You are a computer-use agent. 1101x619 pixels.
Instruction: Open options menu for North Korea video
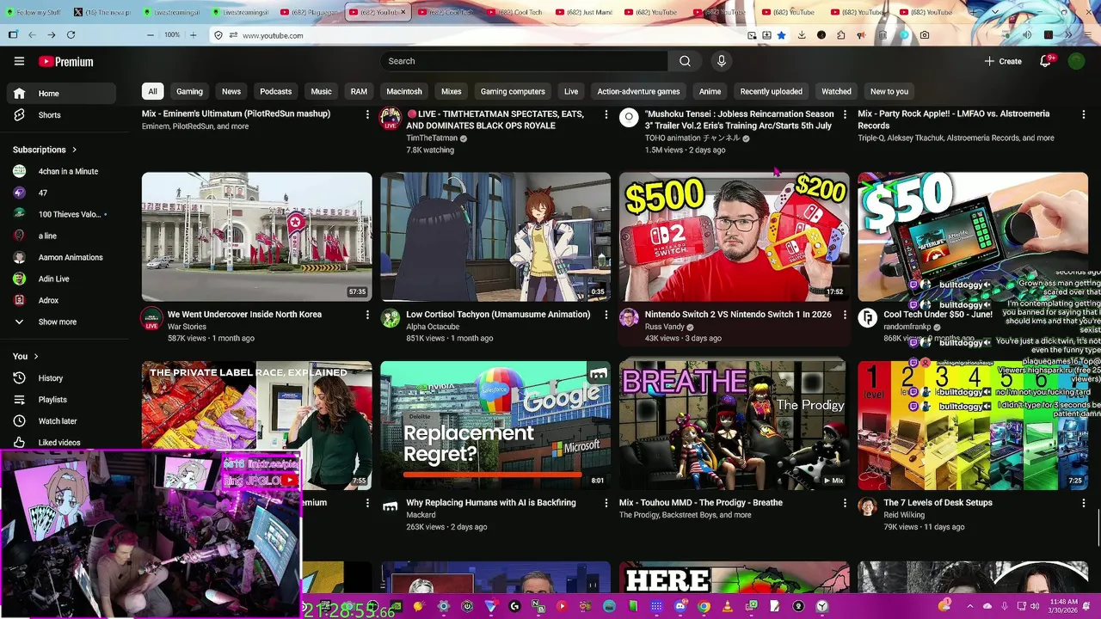point(367,315)
